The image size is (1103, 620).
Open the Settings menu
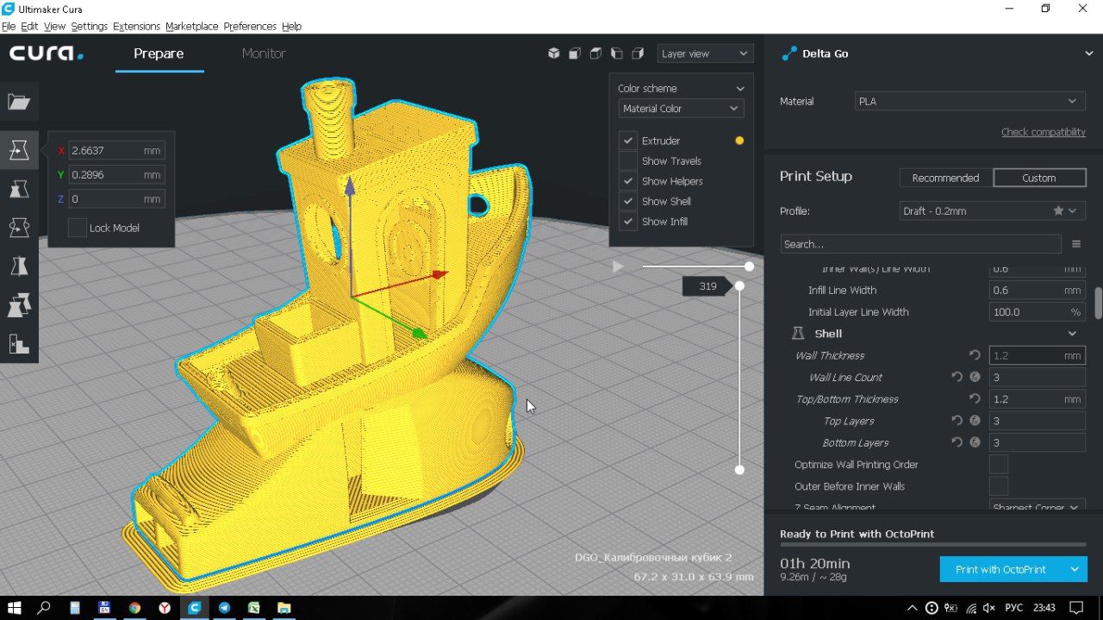click(x=90, y=26)
